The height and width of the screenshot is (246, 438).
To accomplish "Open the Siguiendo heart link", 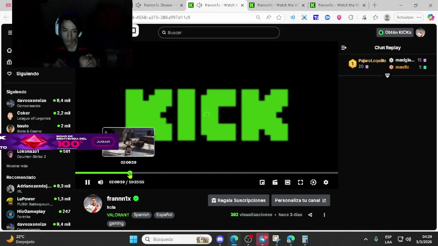I will 23,74.
